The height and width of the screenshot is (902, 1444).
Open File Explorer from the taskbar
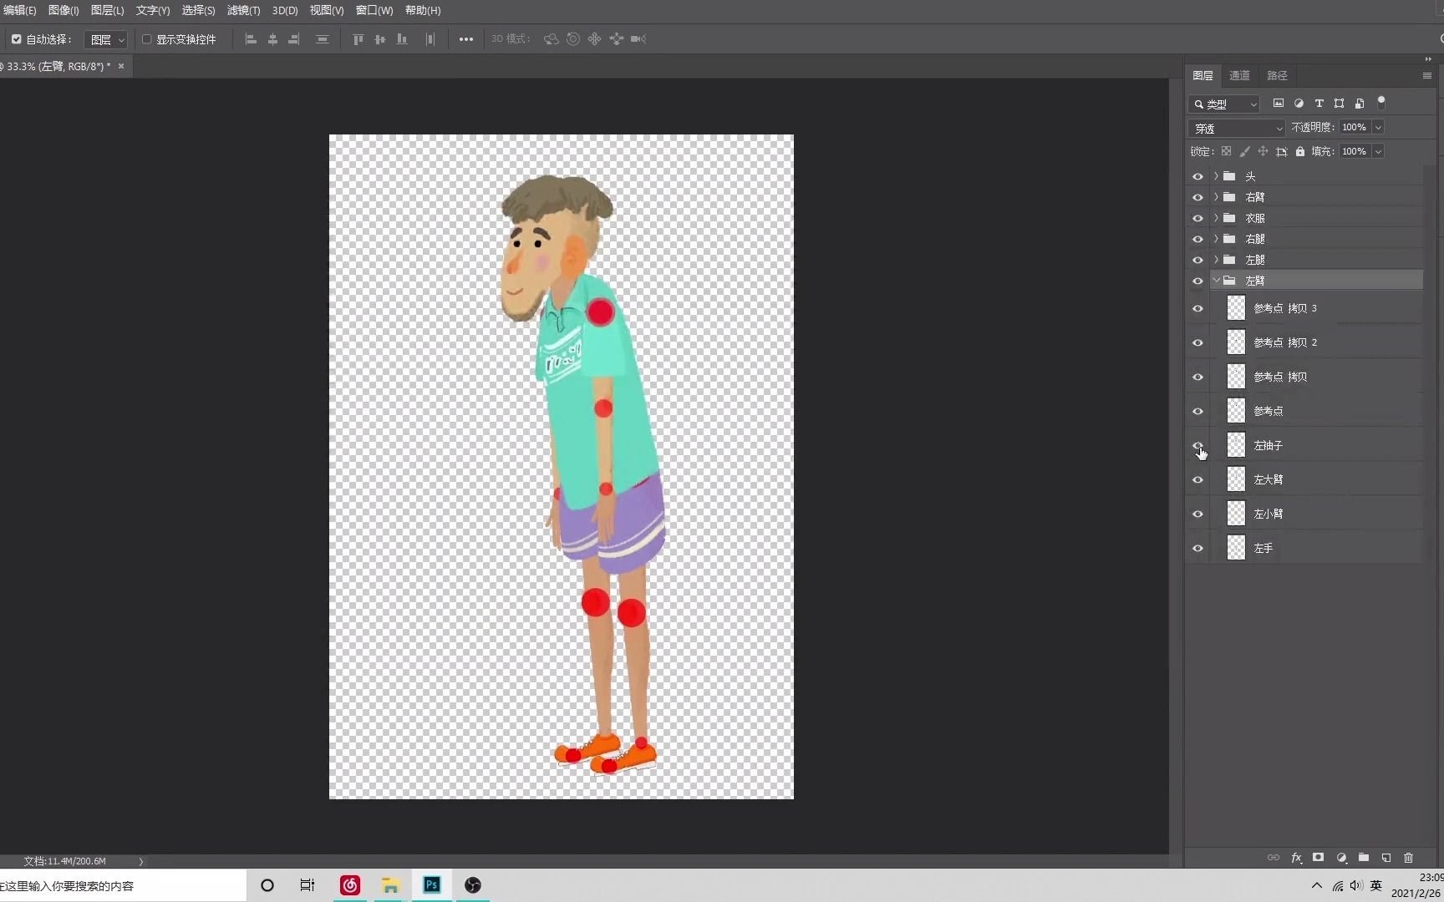(x=390, y=885)
